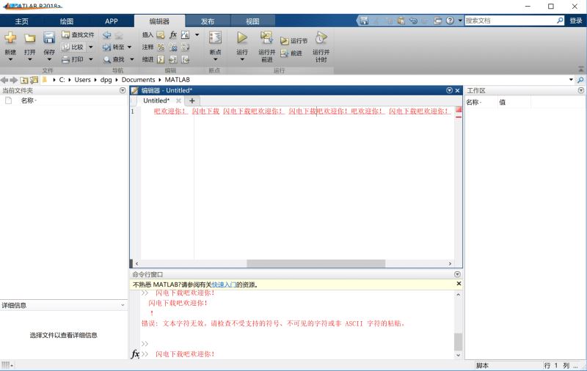Click the uncomment icon with the blue X
Viewport: 587px width, 371px height.
pyautogui.click(x=173, y=47)
